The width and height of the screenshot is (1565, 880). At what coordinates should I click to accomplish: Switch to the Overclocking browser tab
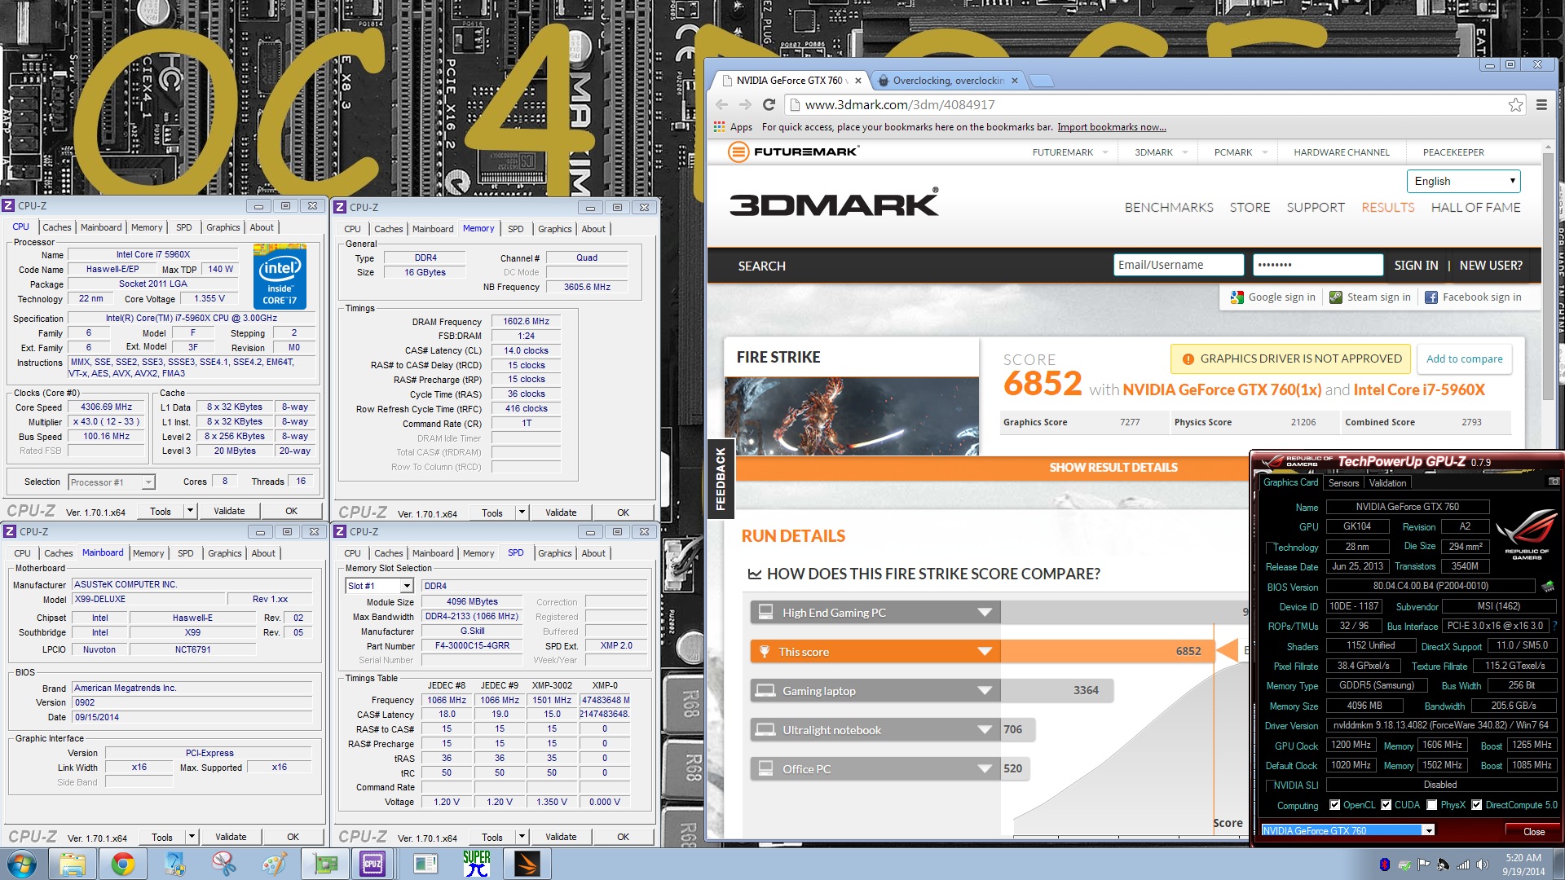tap(947, 81)
